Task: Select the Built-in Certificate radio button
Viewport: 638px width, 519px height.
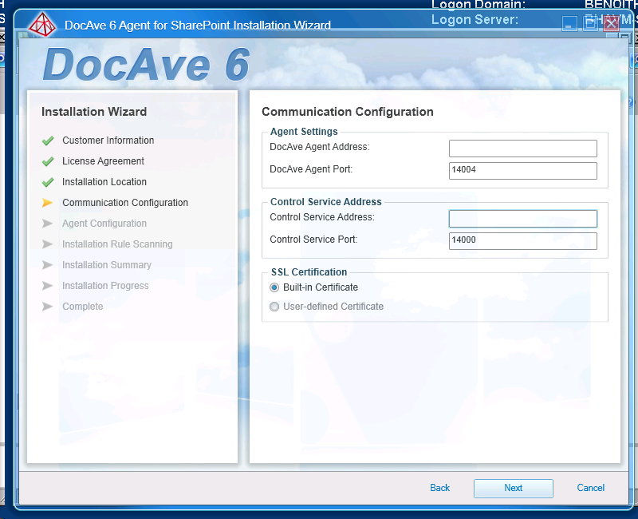Action: tap(274, 287)
